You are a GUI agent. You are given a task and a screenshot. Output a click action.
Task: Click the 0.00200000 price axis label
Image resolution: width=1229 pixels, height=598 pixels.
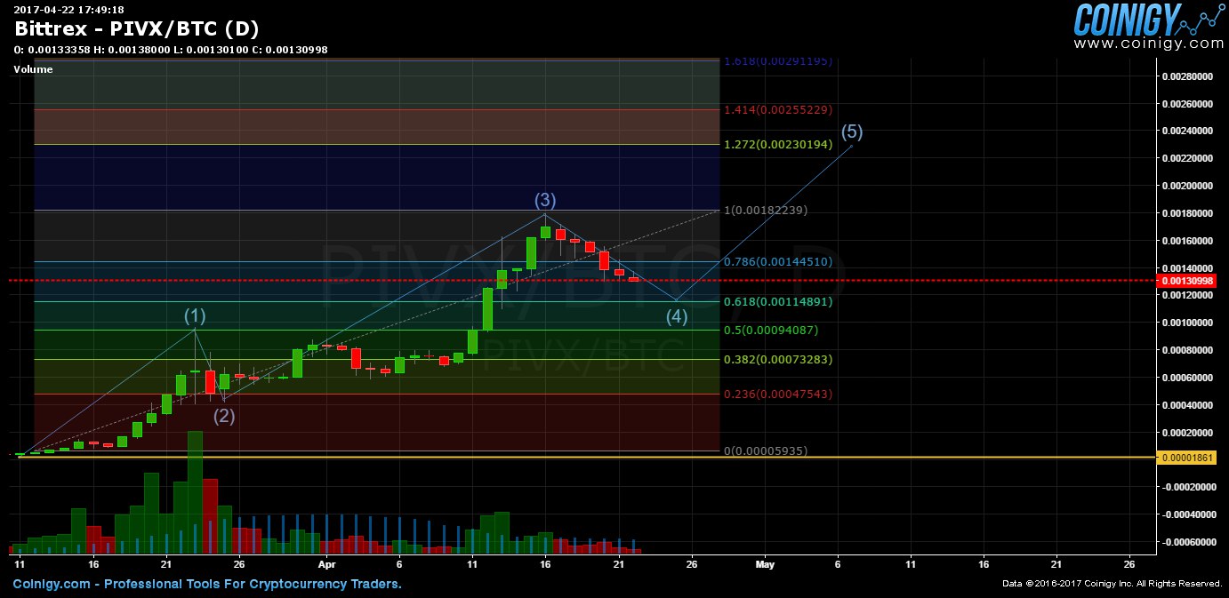[1188, 186]
